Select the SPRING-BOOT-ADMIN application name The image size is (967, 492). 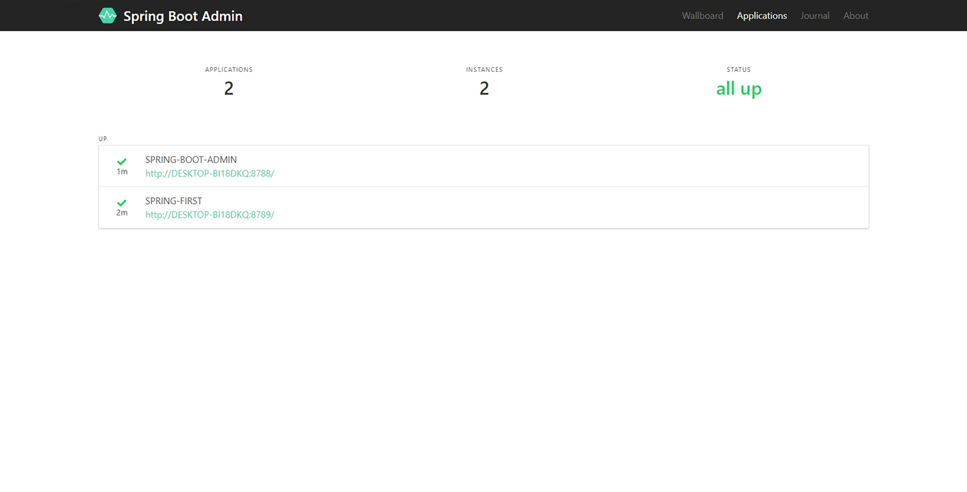tap(191, 160)
